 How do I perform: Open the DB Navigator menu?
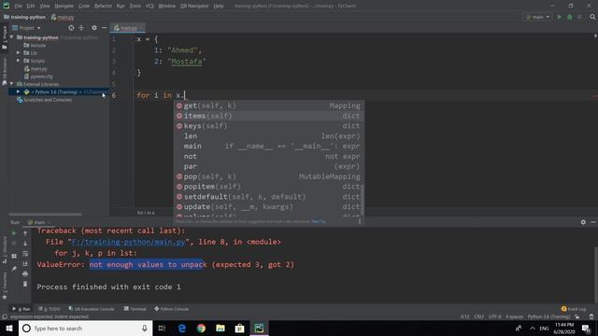click(194, 6)
